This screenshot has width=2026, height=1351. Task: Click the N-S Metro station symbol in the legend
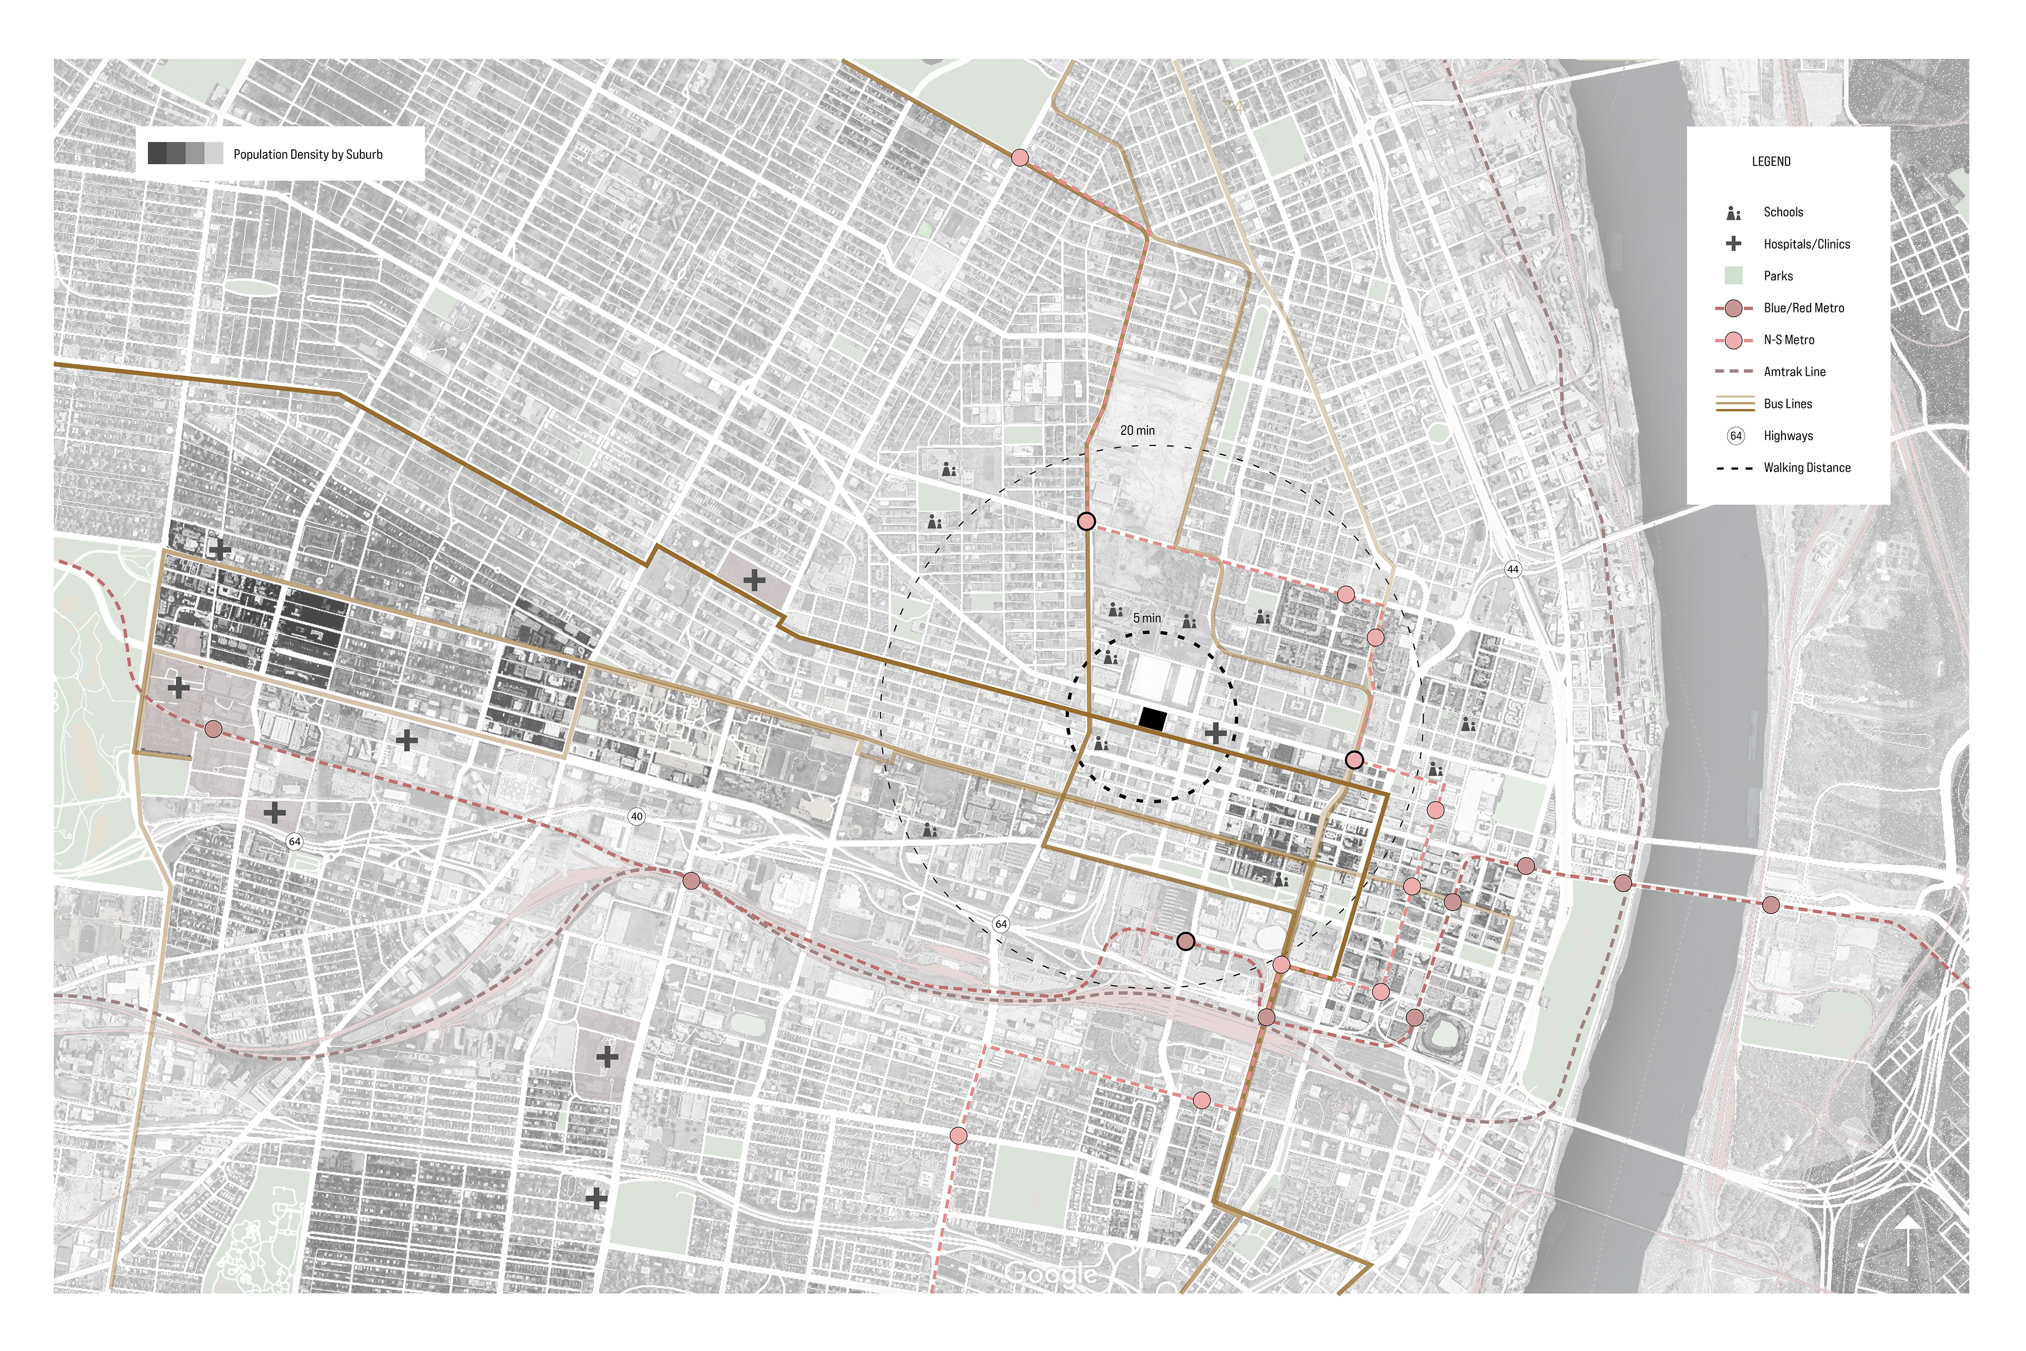pyautogui.click(x=1733, y=339)
